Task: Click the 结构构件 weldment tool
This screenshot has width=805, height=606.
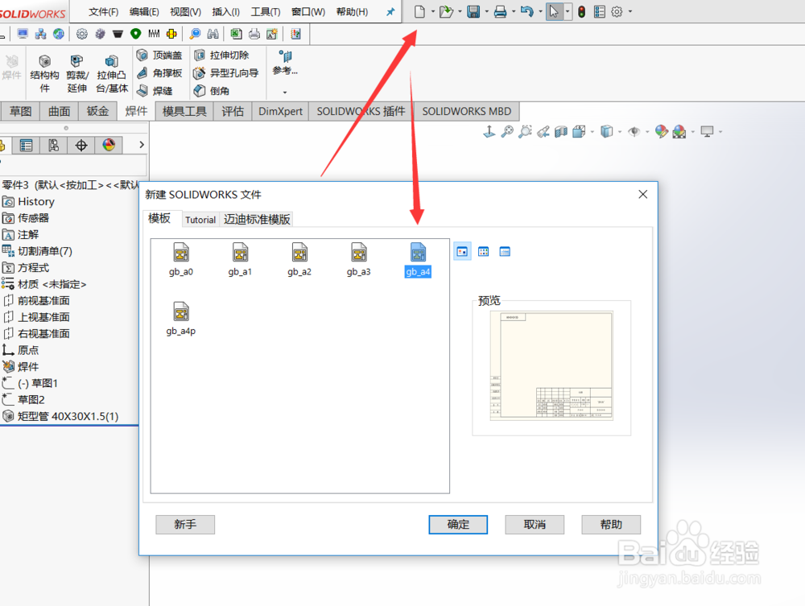Action: 44,73
